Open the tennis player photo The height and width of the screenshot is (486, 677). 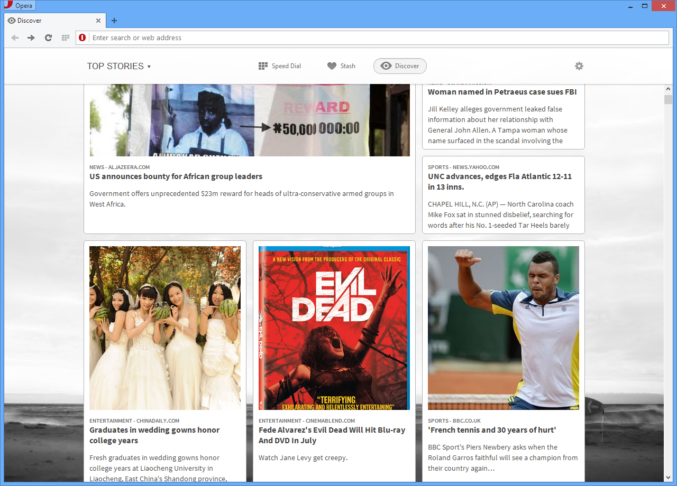[504, 328]
